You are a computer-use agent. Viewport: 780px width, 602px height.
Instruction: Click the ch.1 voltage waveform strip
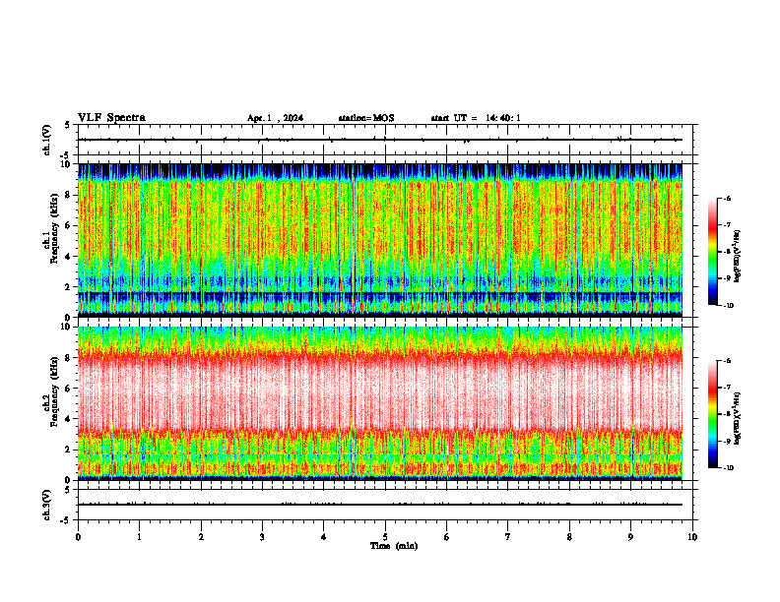click(x=385, y=140)
